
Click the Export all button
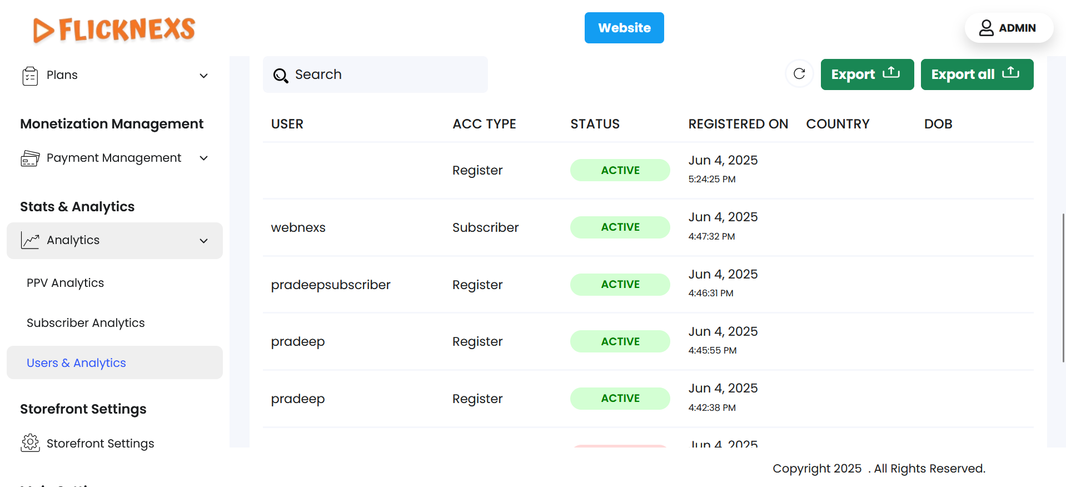point(977,74)
